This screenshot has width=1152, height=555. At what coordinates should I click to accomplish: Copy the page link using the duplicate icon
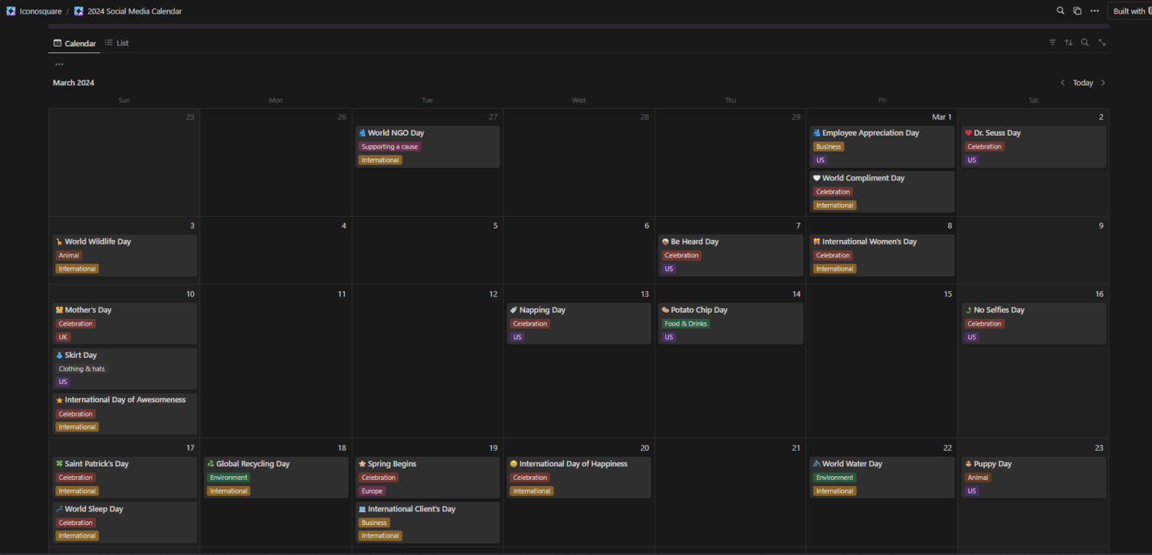1077,10
